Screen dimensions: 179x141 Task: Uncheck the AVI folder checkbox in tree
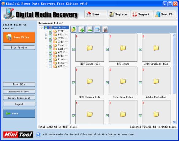(50, 52)
